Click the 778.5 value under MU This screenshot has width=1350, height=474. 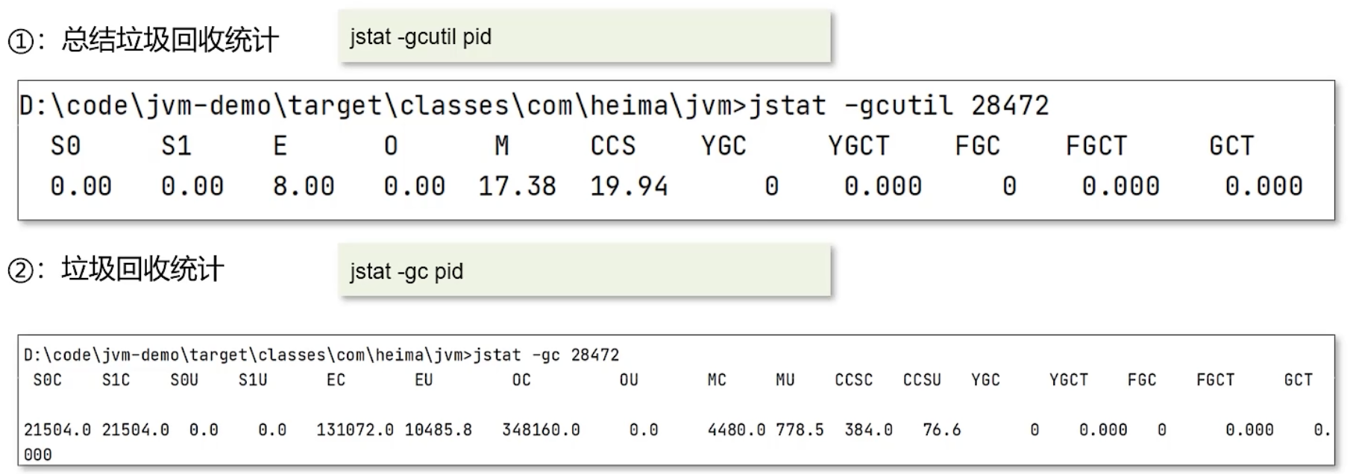800,430
